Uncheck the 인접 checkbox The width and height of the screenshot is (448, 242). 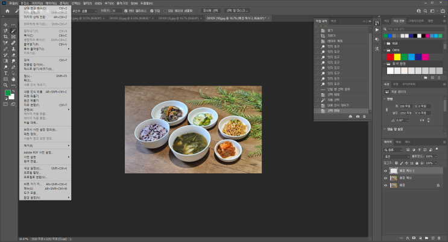(x=151, y=11)
